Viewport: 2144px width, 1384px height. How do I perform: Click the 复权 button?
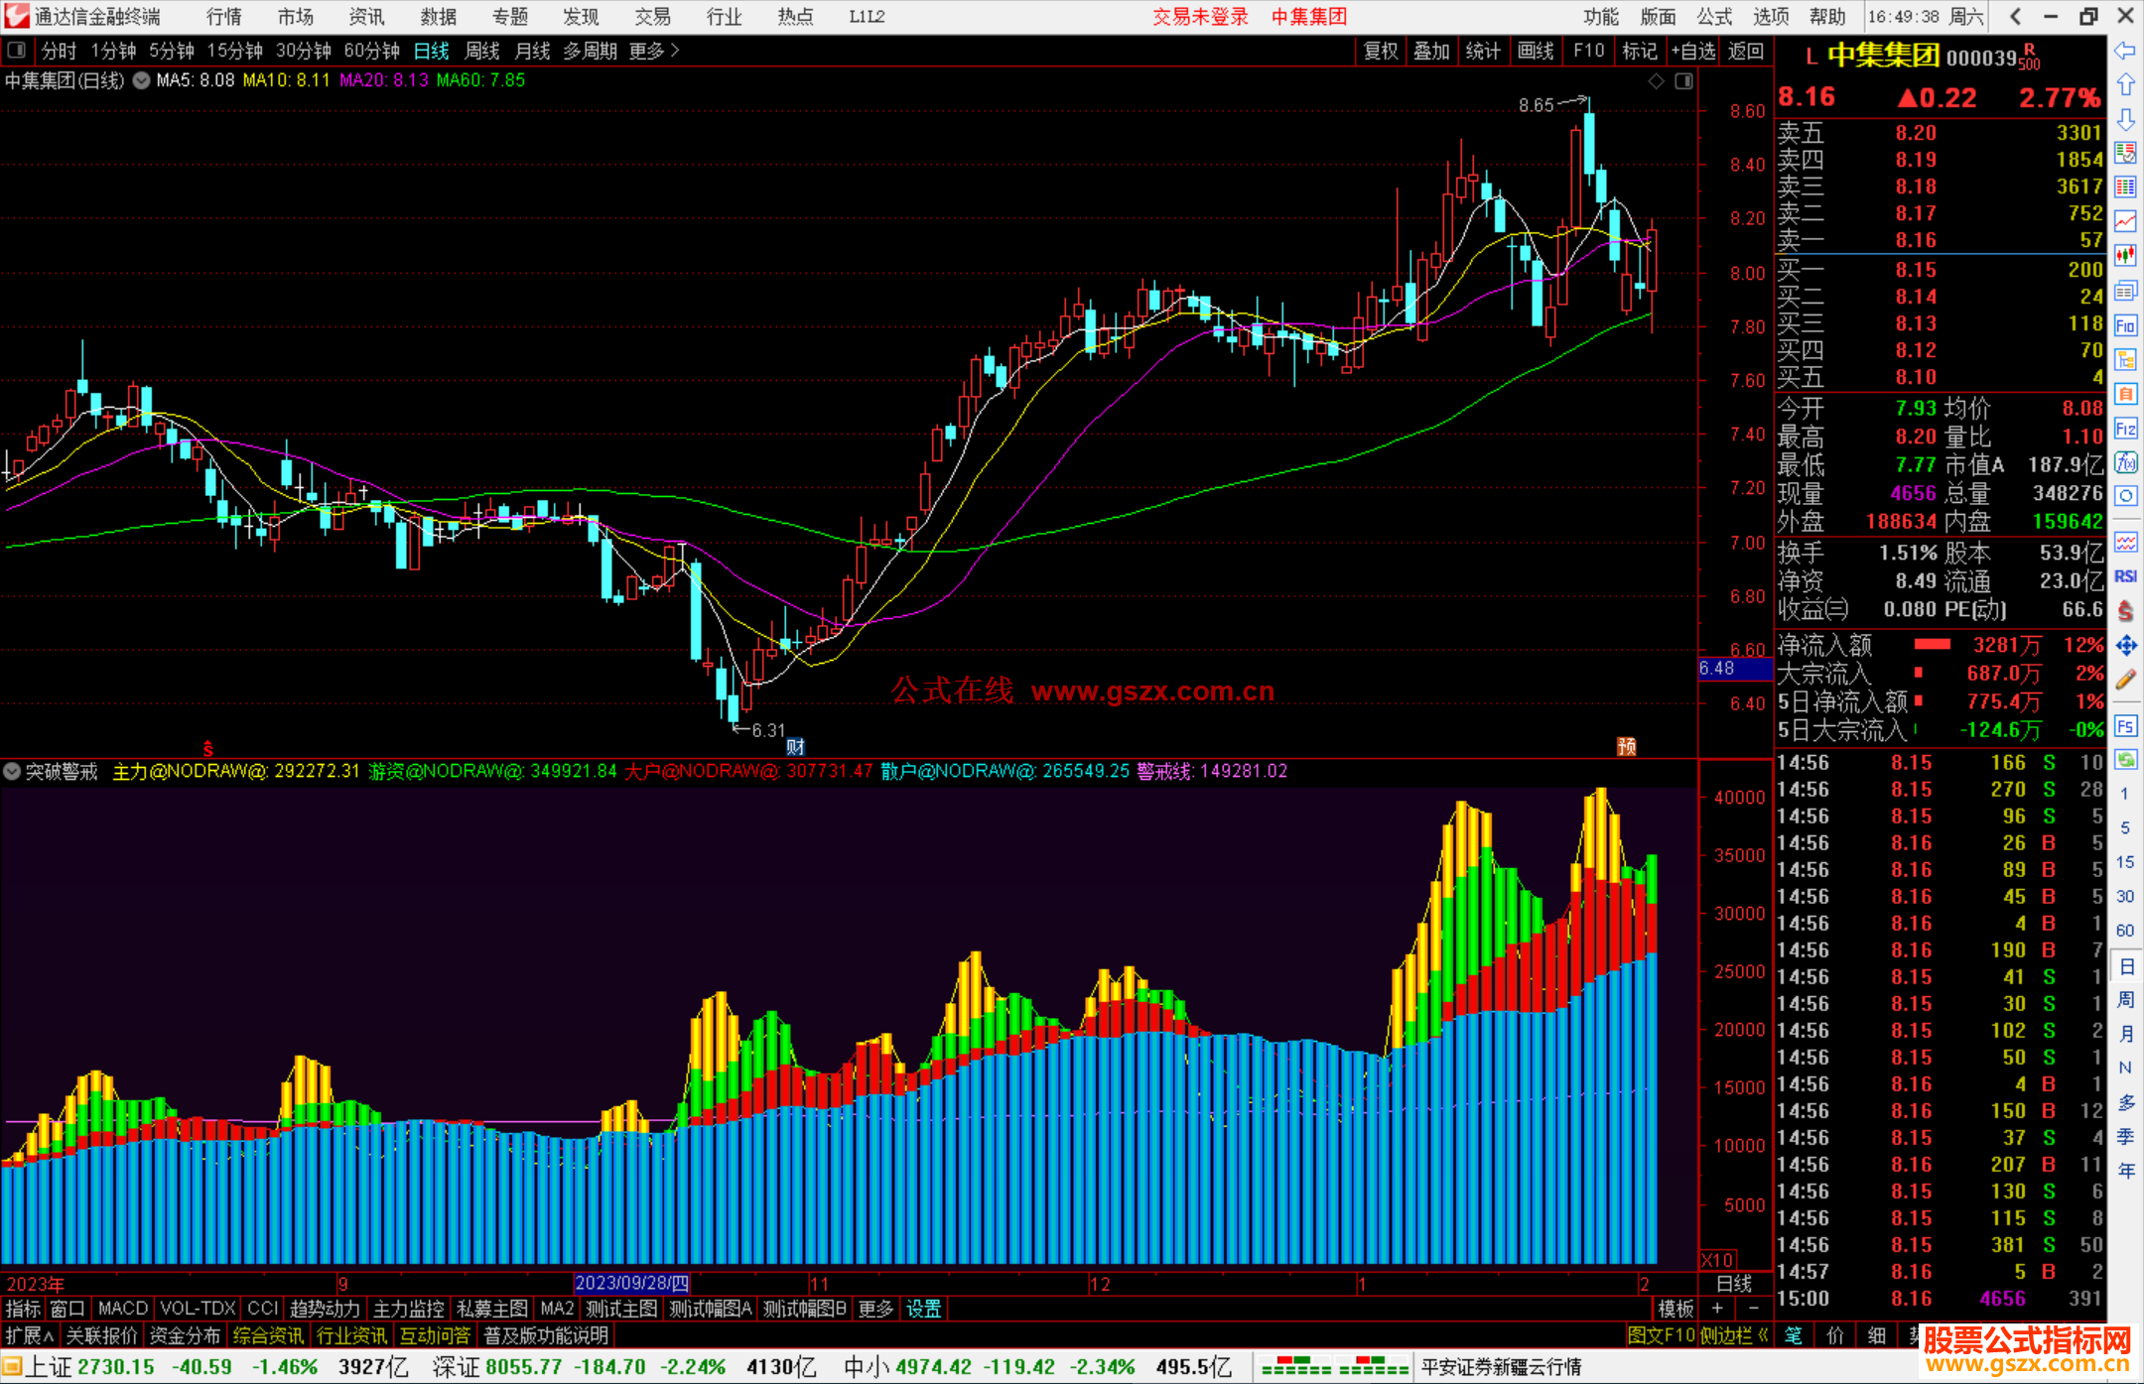tap(1380, 51)
